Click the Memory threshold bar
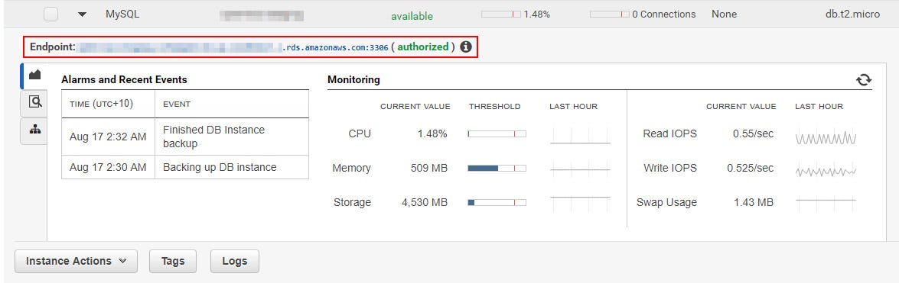This screenshot has width=899, height=283. pyautogui.click(x=497, y=168)
